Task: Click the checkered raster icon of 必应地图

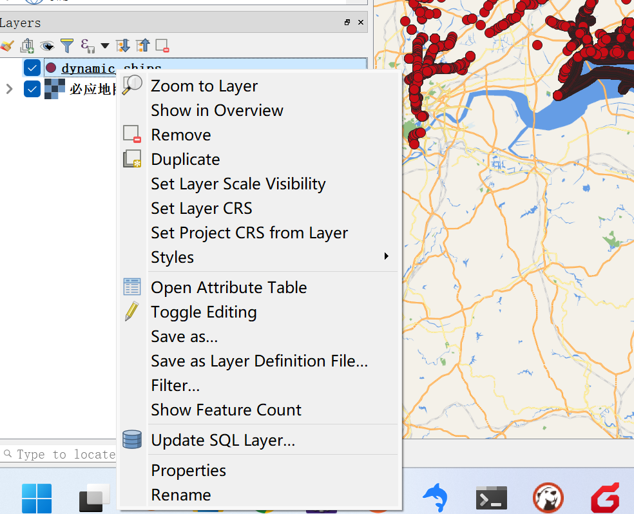Action: tap(55, 89)
